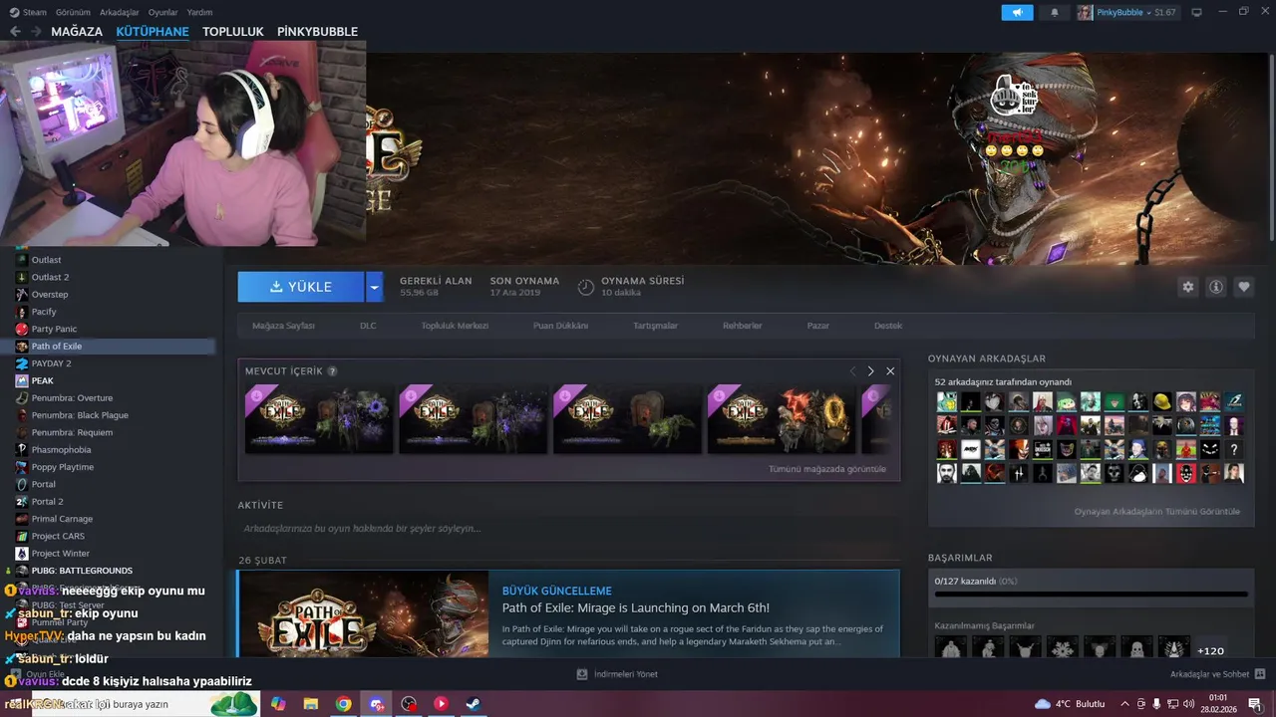This screenshot has width=1276, height=717.
Task: Open the DLC page link
Action: (368, 326)
